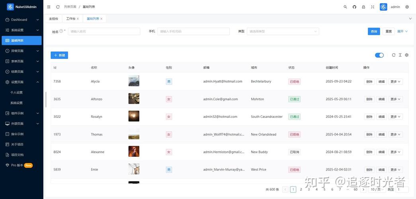Enter fullscreen with the expand icon

(373, 7)
